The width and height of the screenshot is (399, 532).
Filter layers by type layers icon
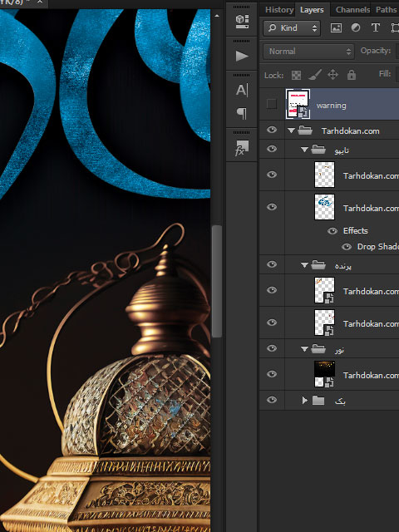point(375,27)
